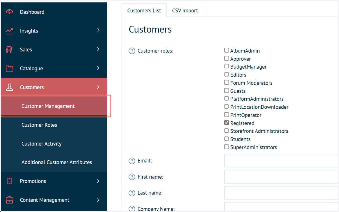Screen dimensions: 339x212
Task: Enable the SuperAdministrators checkbox
Action: (x=227, y=147)
